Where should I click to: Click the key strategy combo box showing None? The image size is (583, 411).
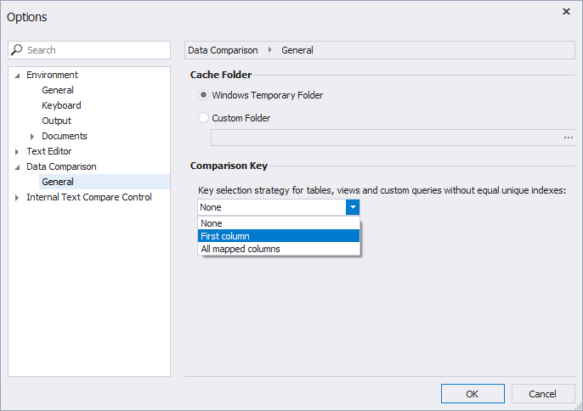[x=272, y=207]
